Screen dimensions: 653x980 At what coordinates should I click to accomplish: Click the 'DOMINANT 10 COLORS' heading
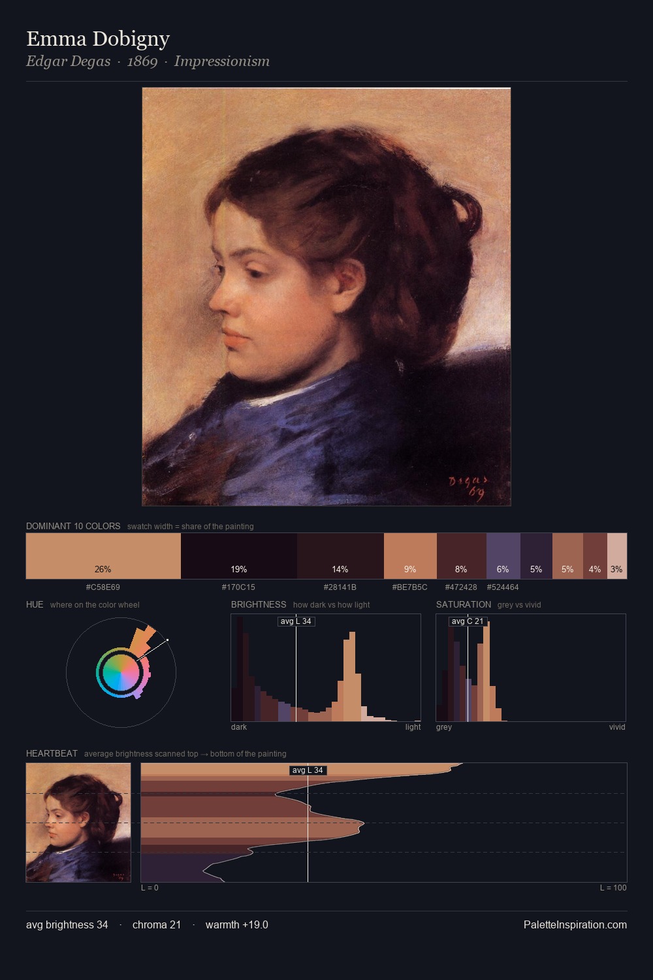tap(73, 526)
